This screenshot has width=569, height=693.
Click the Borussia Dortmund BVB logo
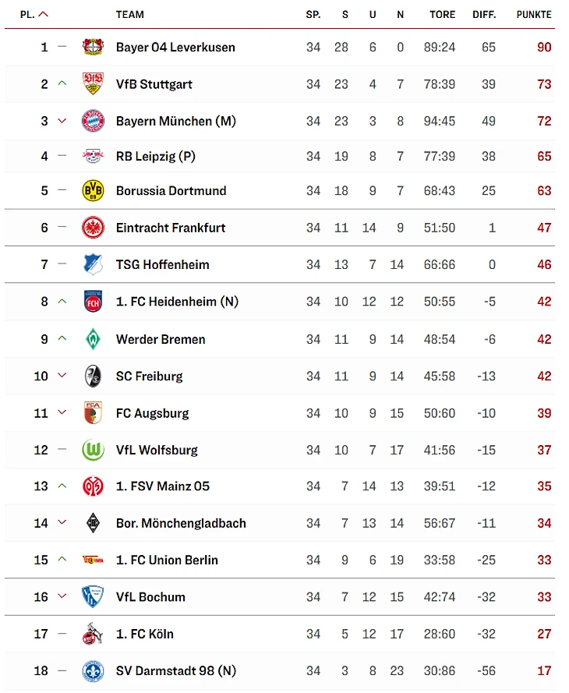pos(93,191)
